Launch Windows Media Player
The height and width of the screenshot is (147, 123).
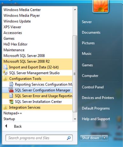(22, 16)
